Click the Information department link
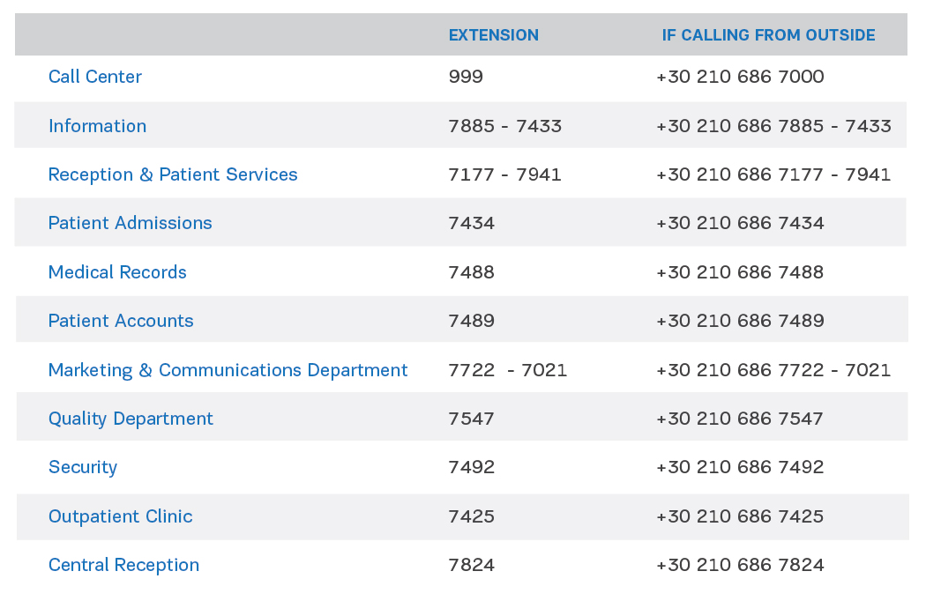Viewport: 926px width, 601px height. pyautogui.click(x=97, y=126)
